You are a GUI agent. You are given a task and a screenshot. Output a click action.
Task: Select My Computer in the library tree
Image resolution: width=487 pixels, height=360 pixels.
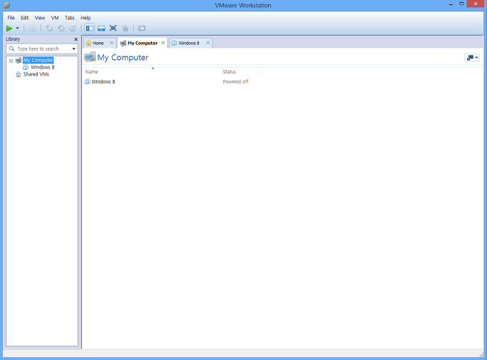pyautogui.click(x=39, y=61)
